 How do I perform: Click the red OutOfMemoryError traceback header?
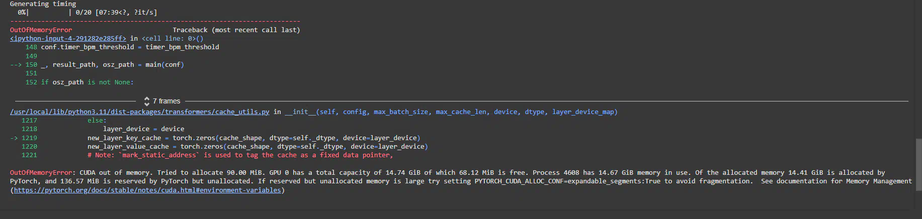pos(41,30)
